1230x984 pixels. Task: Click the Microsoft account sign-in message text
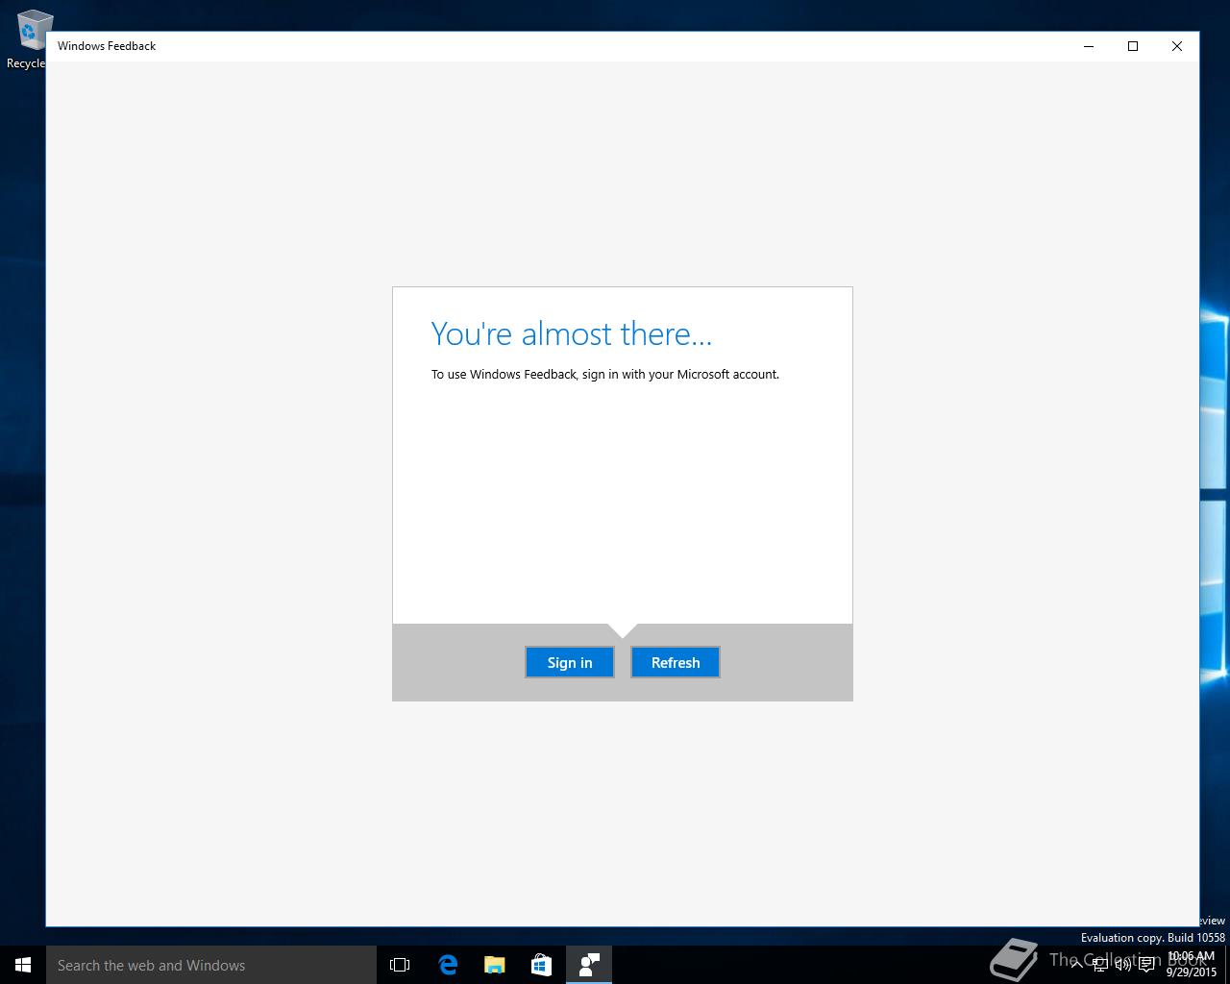[605, 375]
